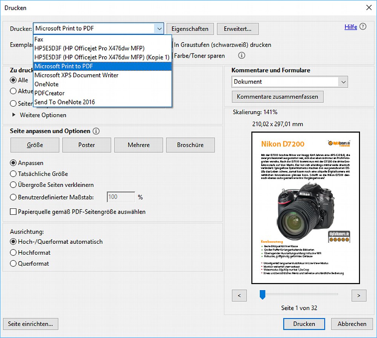This screenshot has width=377, height=338.
Task: Expand Weitere Optionen section
Action: pyautogui.click(x=14, y=115)
